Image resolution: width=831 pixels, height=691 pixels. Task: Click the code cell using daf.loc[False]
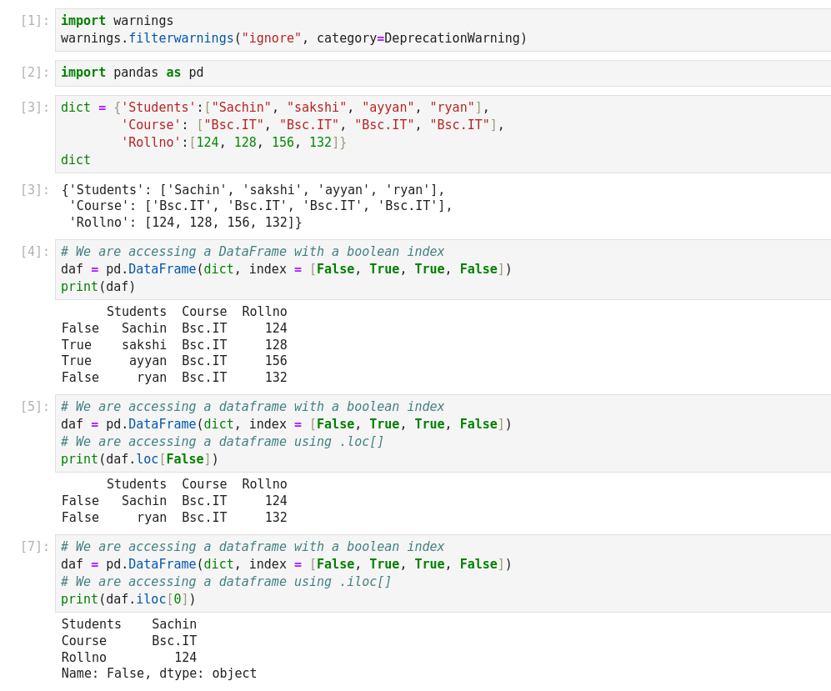442,433
